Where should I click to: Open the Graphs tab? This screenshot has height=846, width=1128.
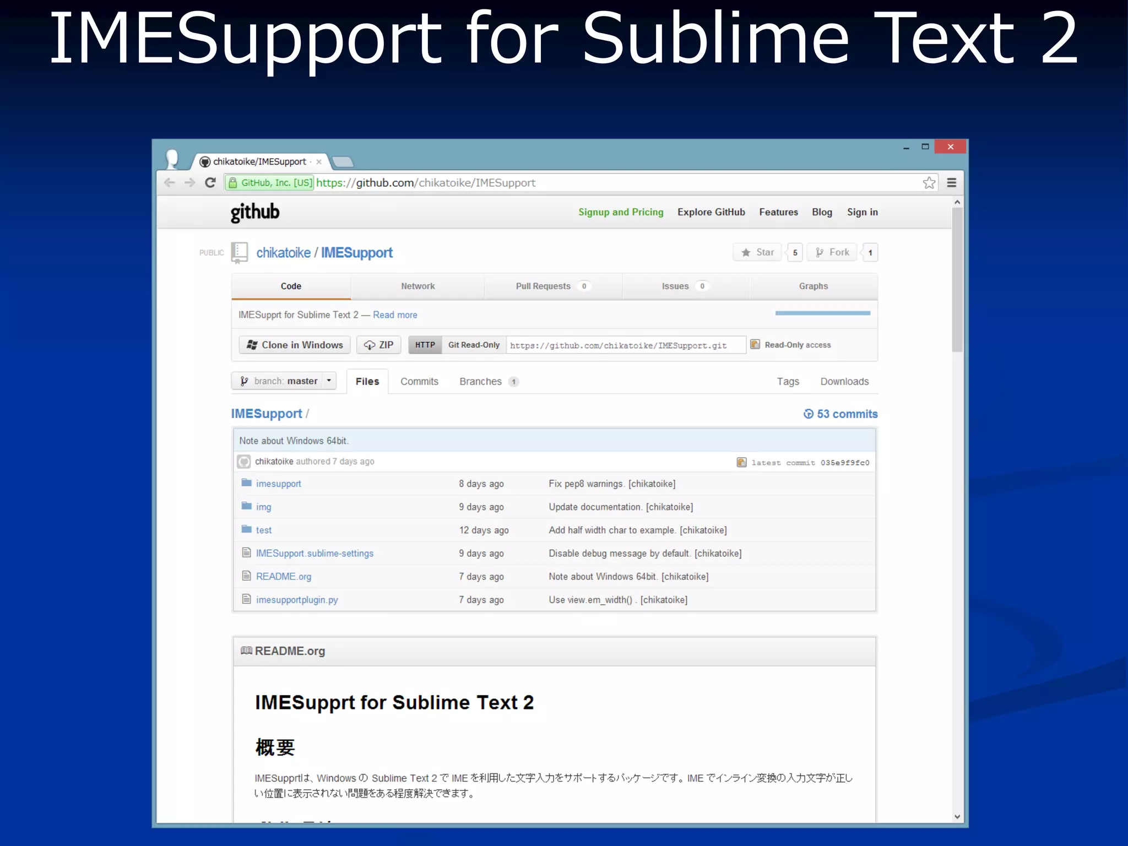[x=814, y=286]
